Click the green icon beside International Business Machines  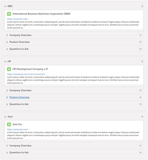[x=9, y=14]
